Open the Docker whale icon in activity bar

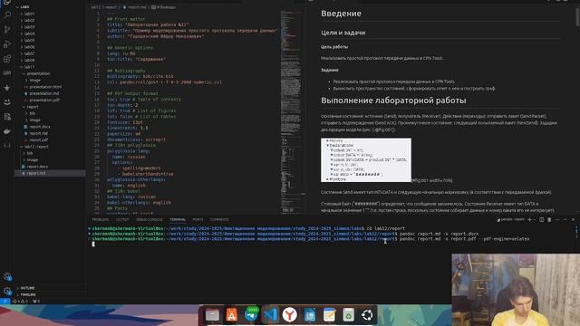click(x=7, y=131)
